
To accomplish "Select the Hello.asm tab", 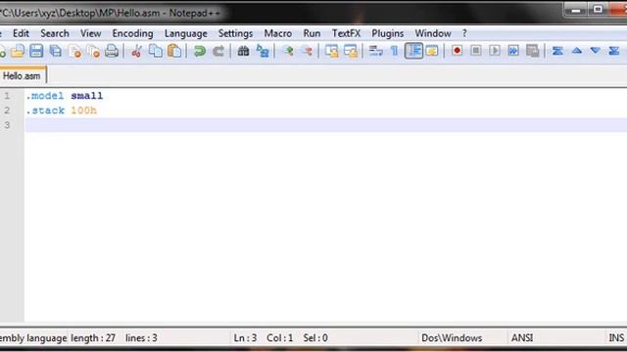I will click(x=23, y=75).
